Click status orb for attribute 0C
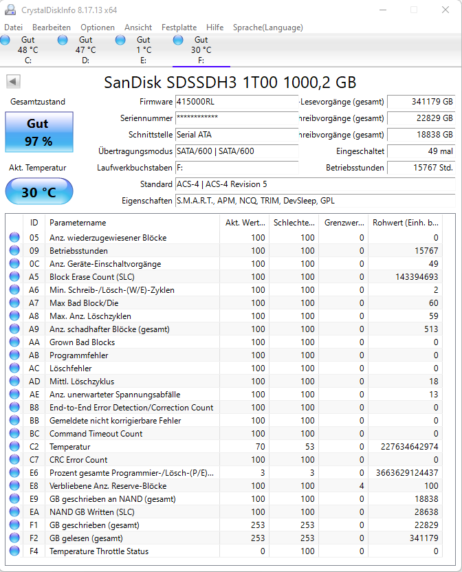Image resolution: width=462 pixels, height=572 pixels. pyautogui.click(x=14, y=264)
